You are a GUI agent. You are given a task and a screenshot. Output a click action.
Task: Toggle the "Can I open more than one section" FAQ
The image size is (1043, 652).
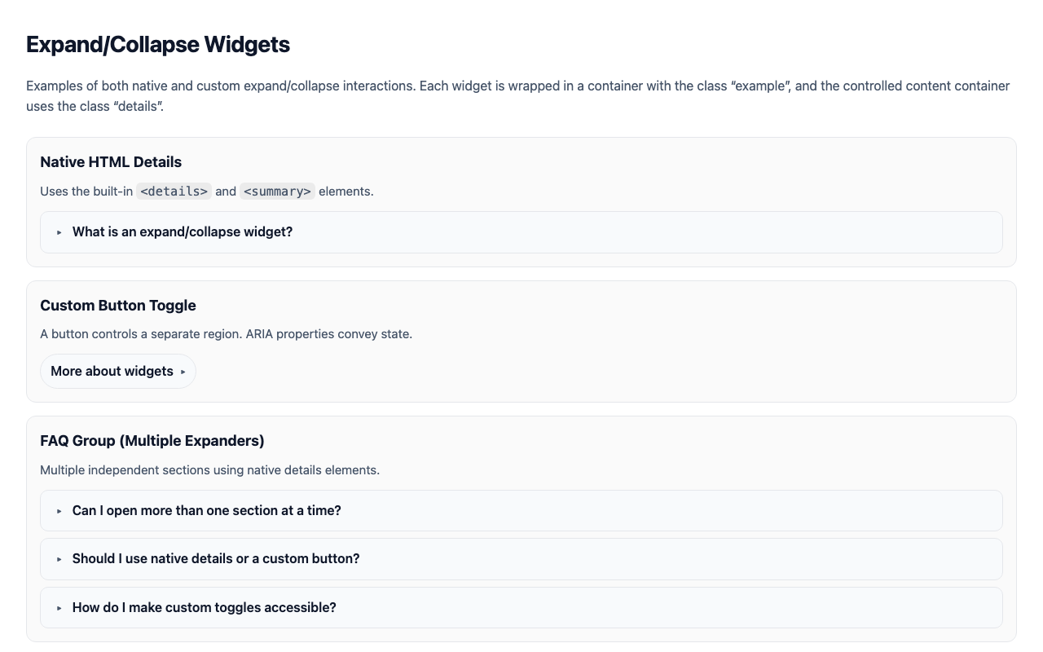pyautogui.click(x=206, y=511)
